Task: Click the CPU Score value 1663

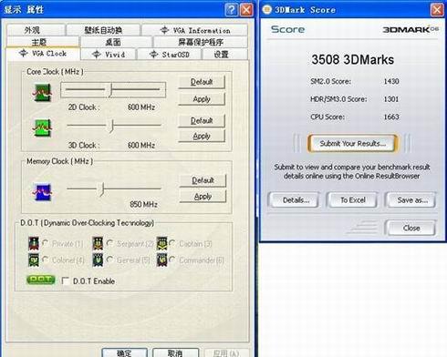Action: coord(391,117)
